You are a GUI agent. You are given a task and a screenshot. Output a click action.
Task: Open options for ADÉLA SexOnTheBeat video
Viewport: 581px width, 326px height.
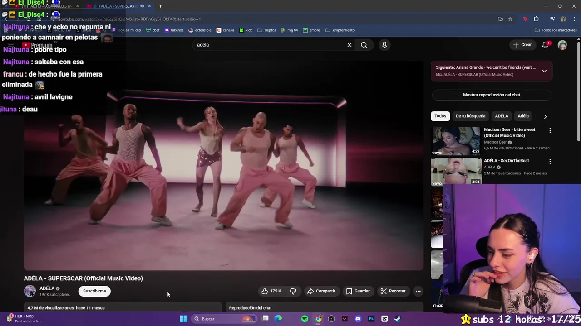click(550, 161)
